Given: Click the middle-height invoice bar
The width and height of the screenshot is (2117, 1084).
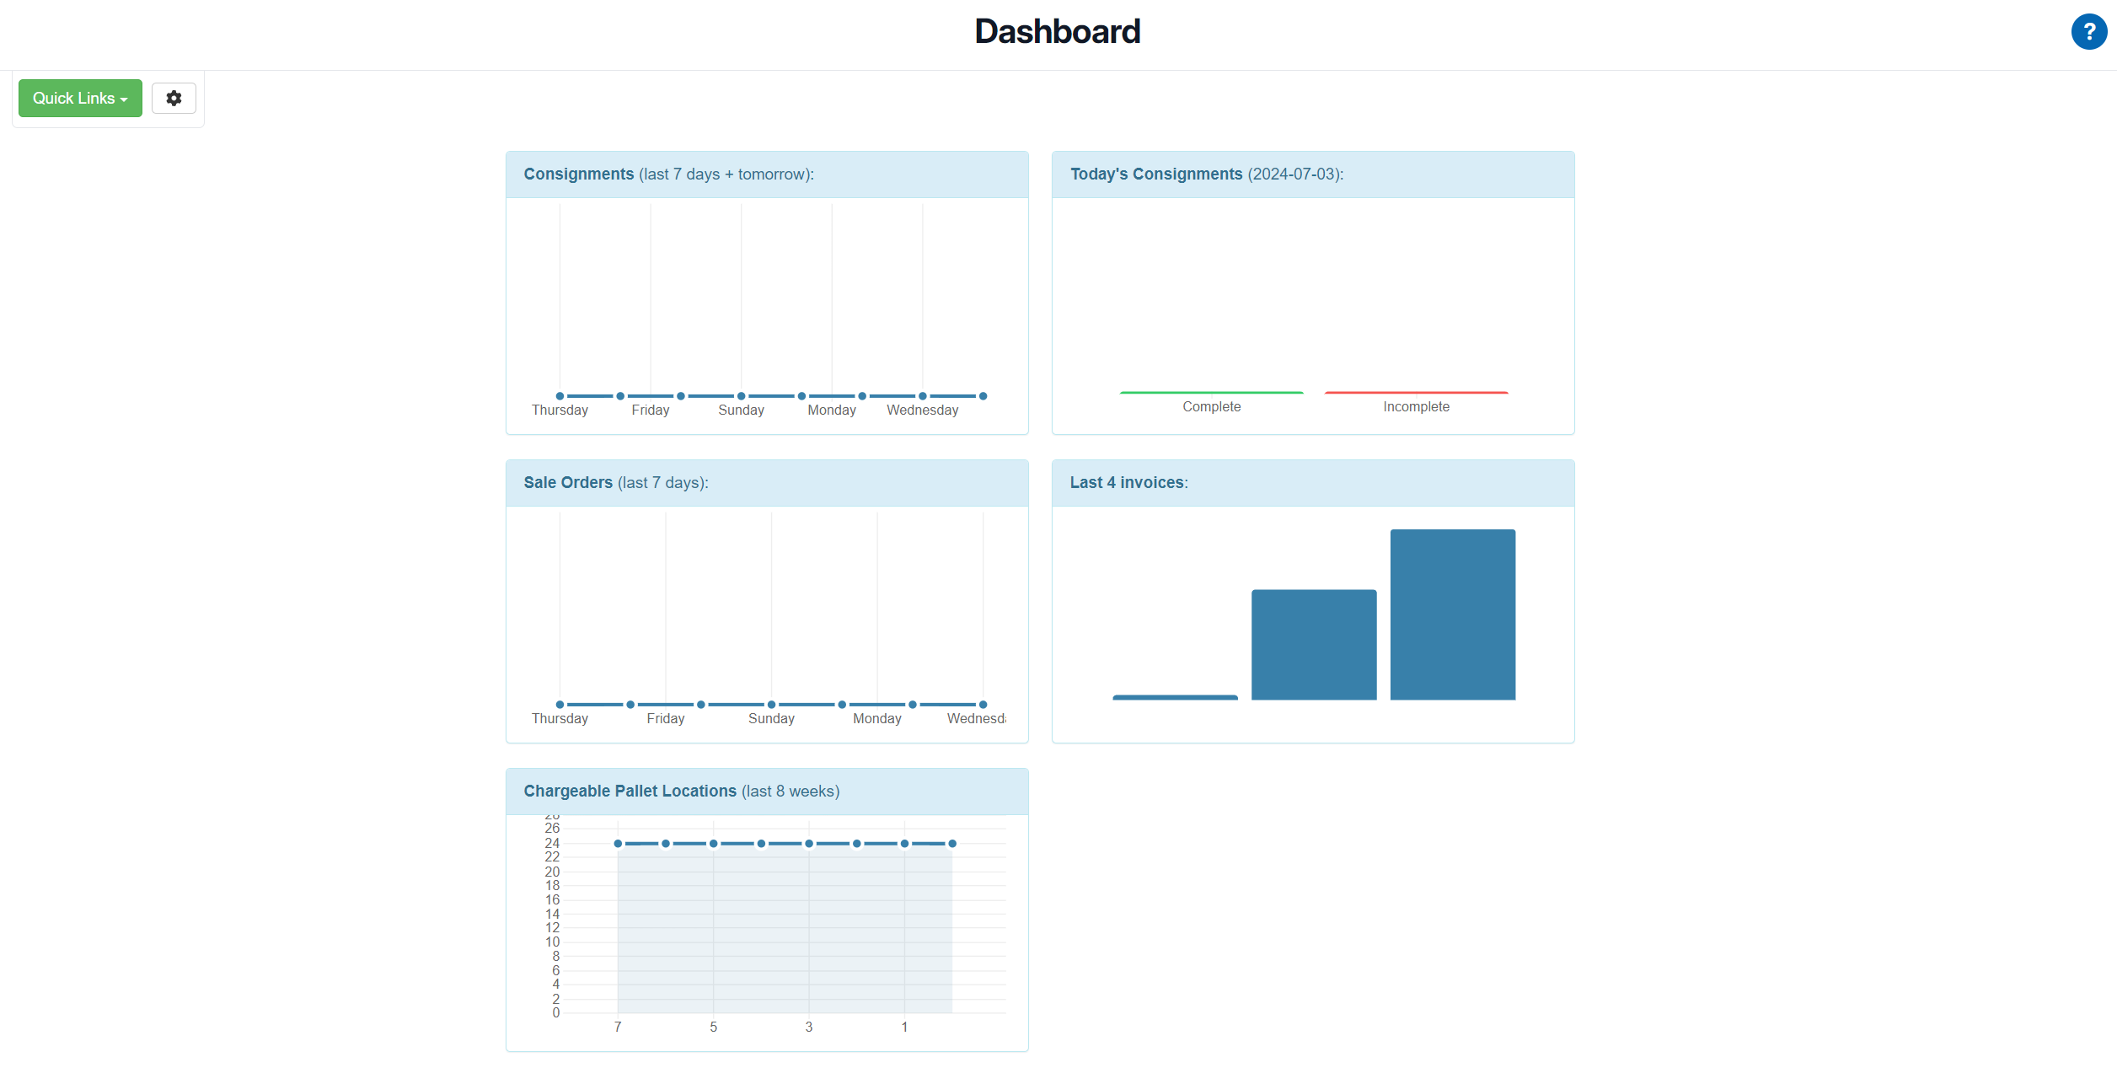Looking at the screenshot, I should pyautogui.click(x=1313, y=644).
